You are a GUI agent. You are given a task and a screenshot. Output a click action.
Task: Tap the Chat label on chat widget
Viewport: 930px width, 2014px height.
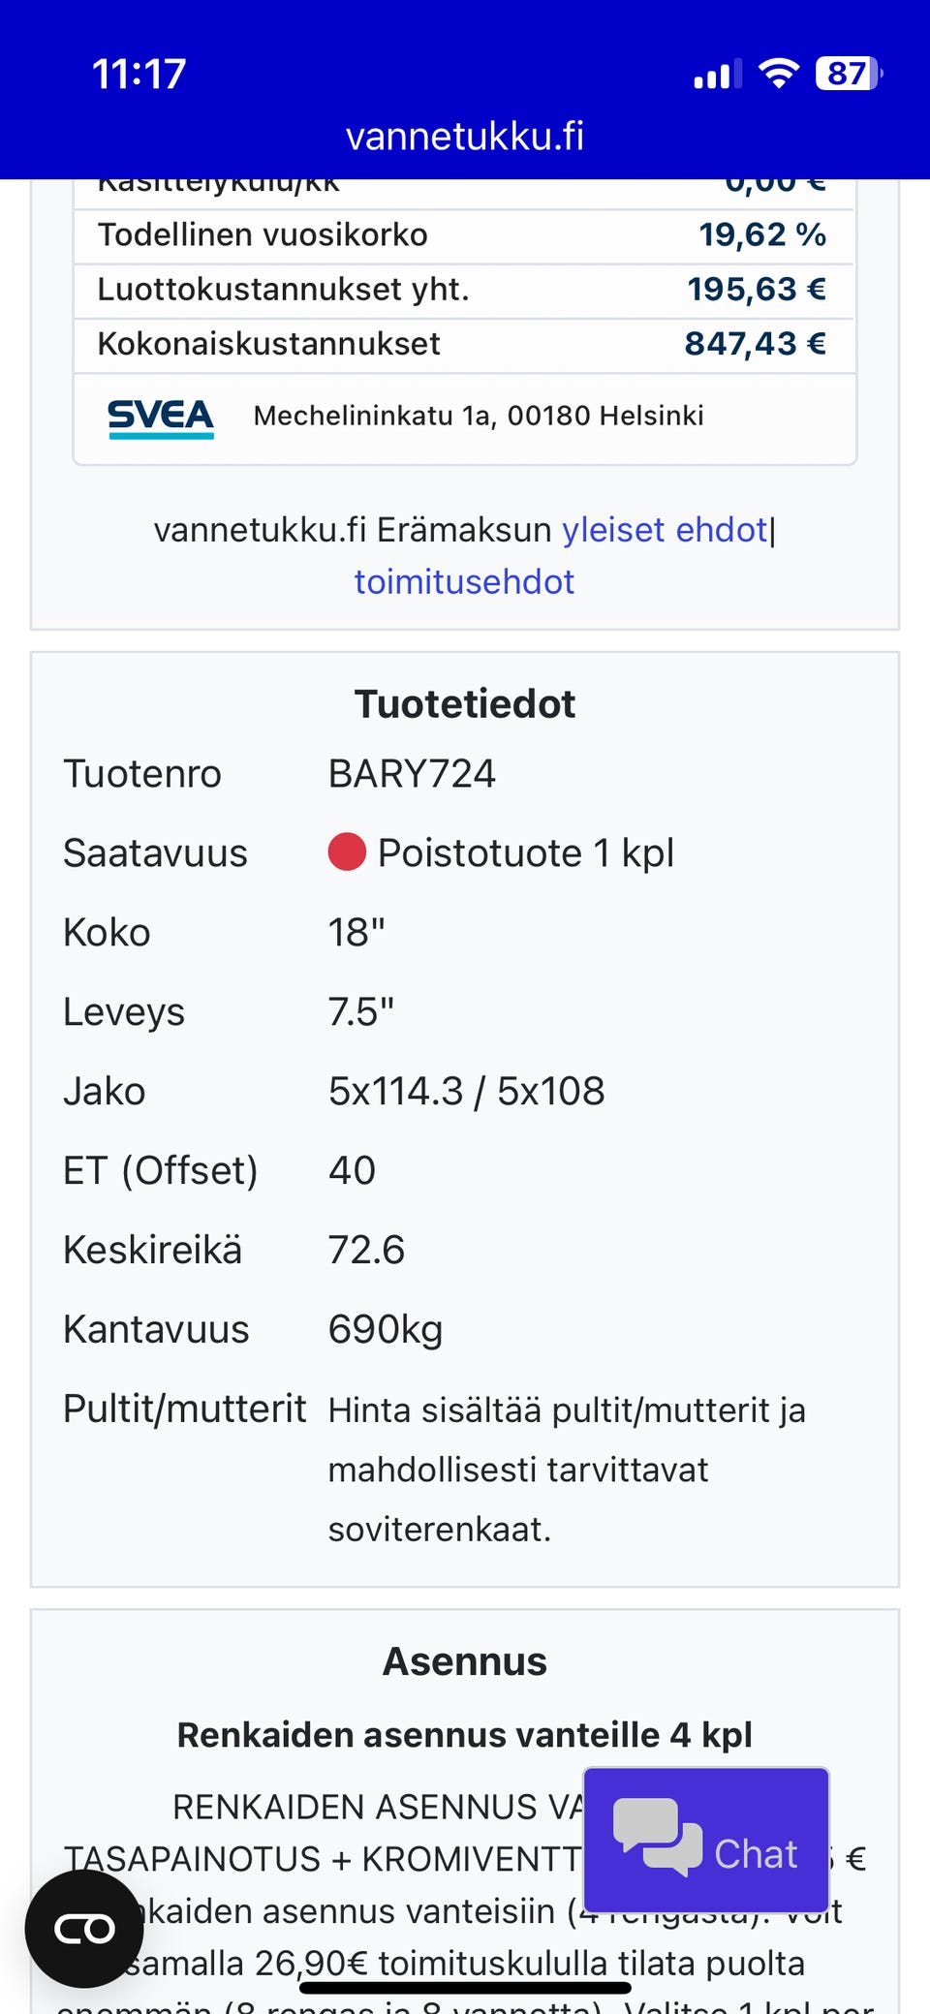pos(756,1854)
